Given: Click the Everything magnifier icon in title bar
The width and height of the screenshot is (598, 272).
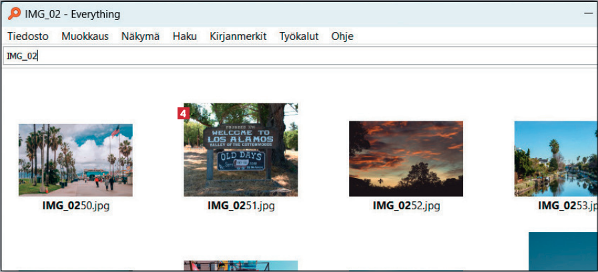Looking at the screenshot, I should [x=13, y=13].
